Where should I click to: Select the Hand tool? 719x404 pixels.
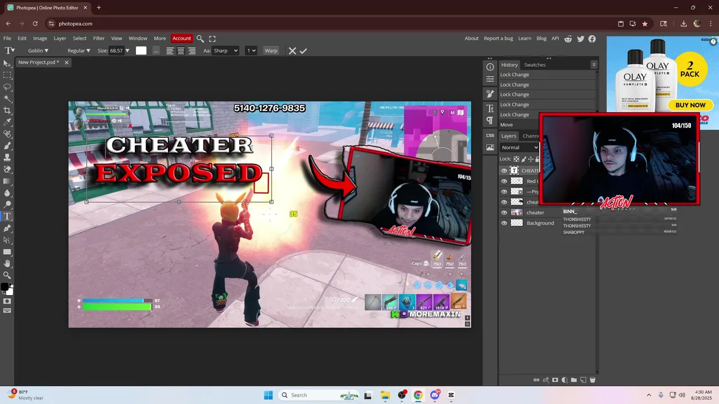(x=7, y=264)
